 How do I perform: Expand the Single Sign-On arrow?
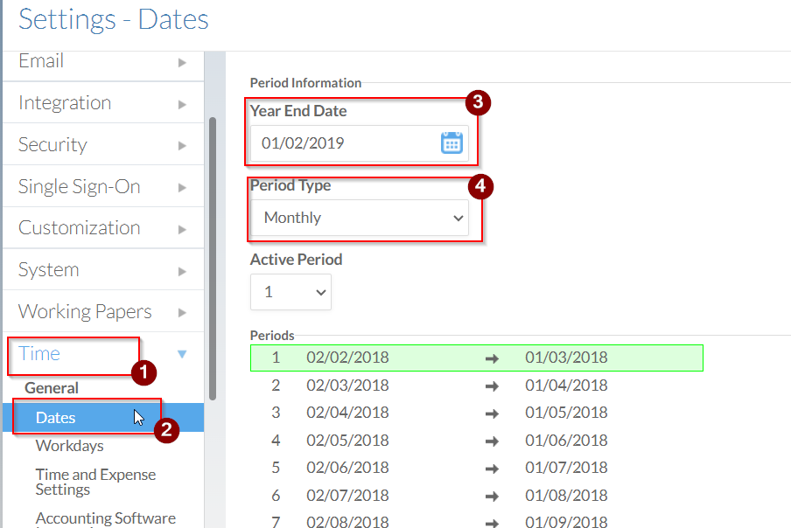[x=182, y=187]
